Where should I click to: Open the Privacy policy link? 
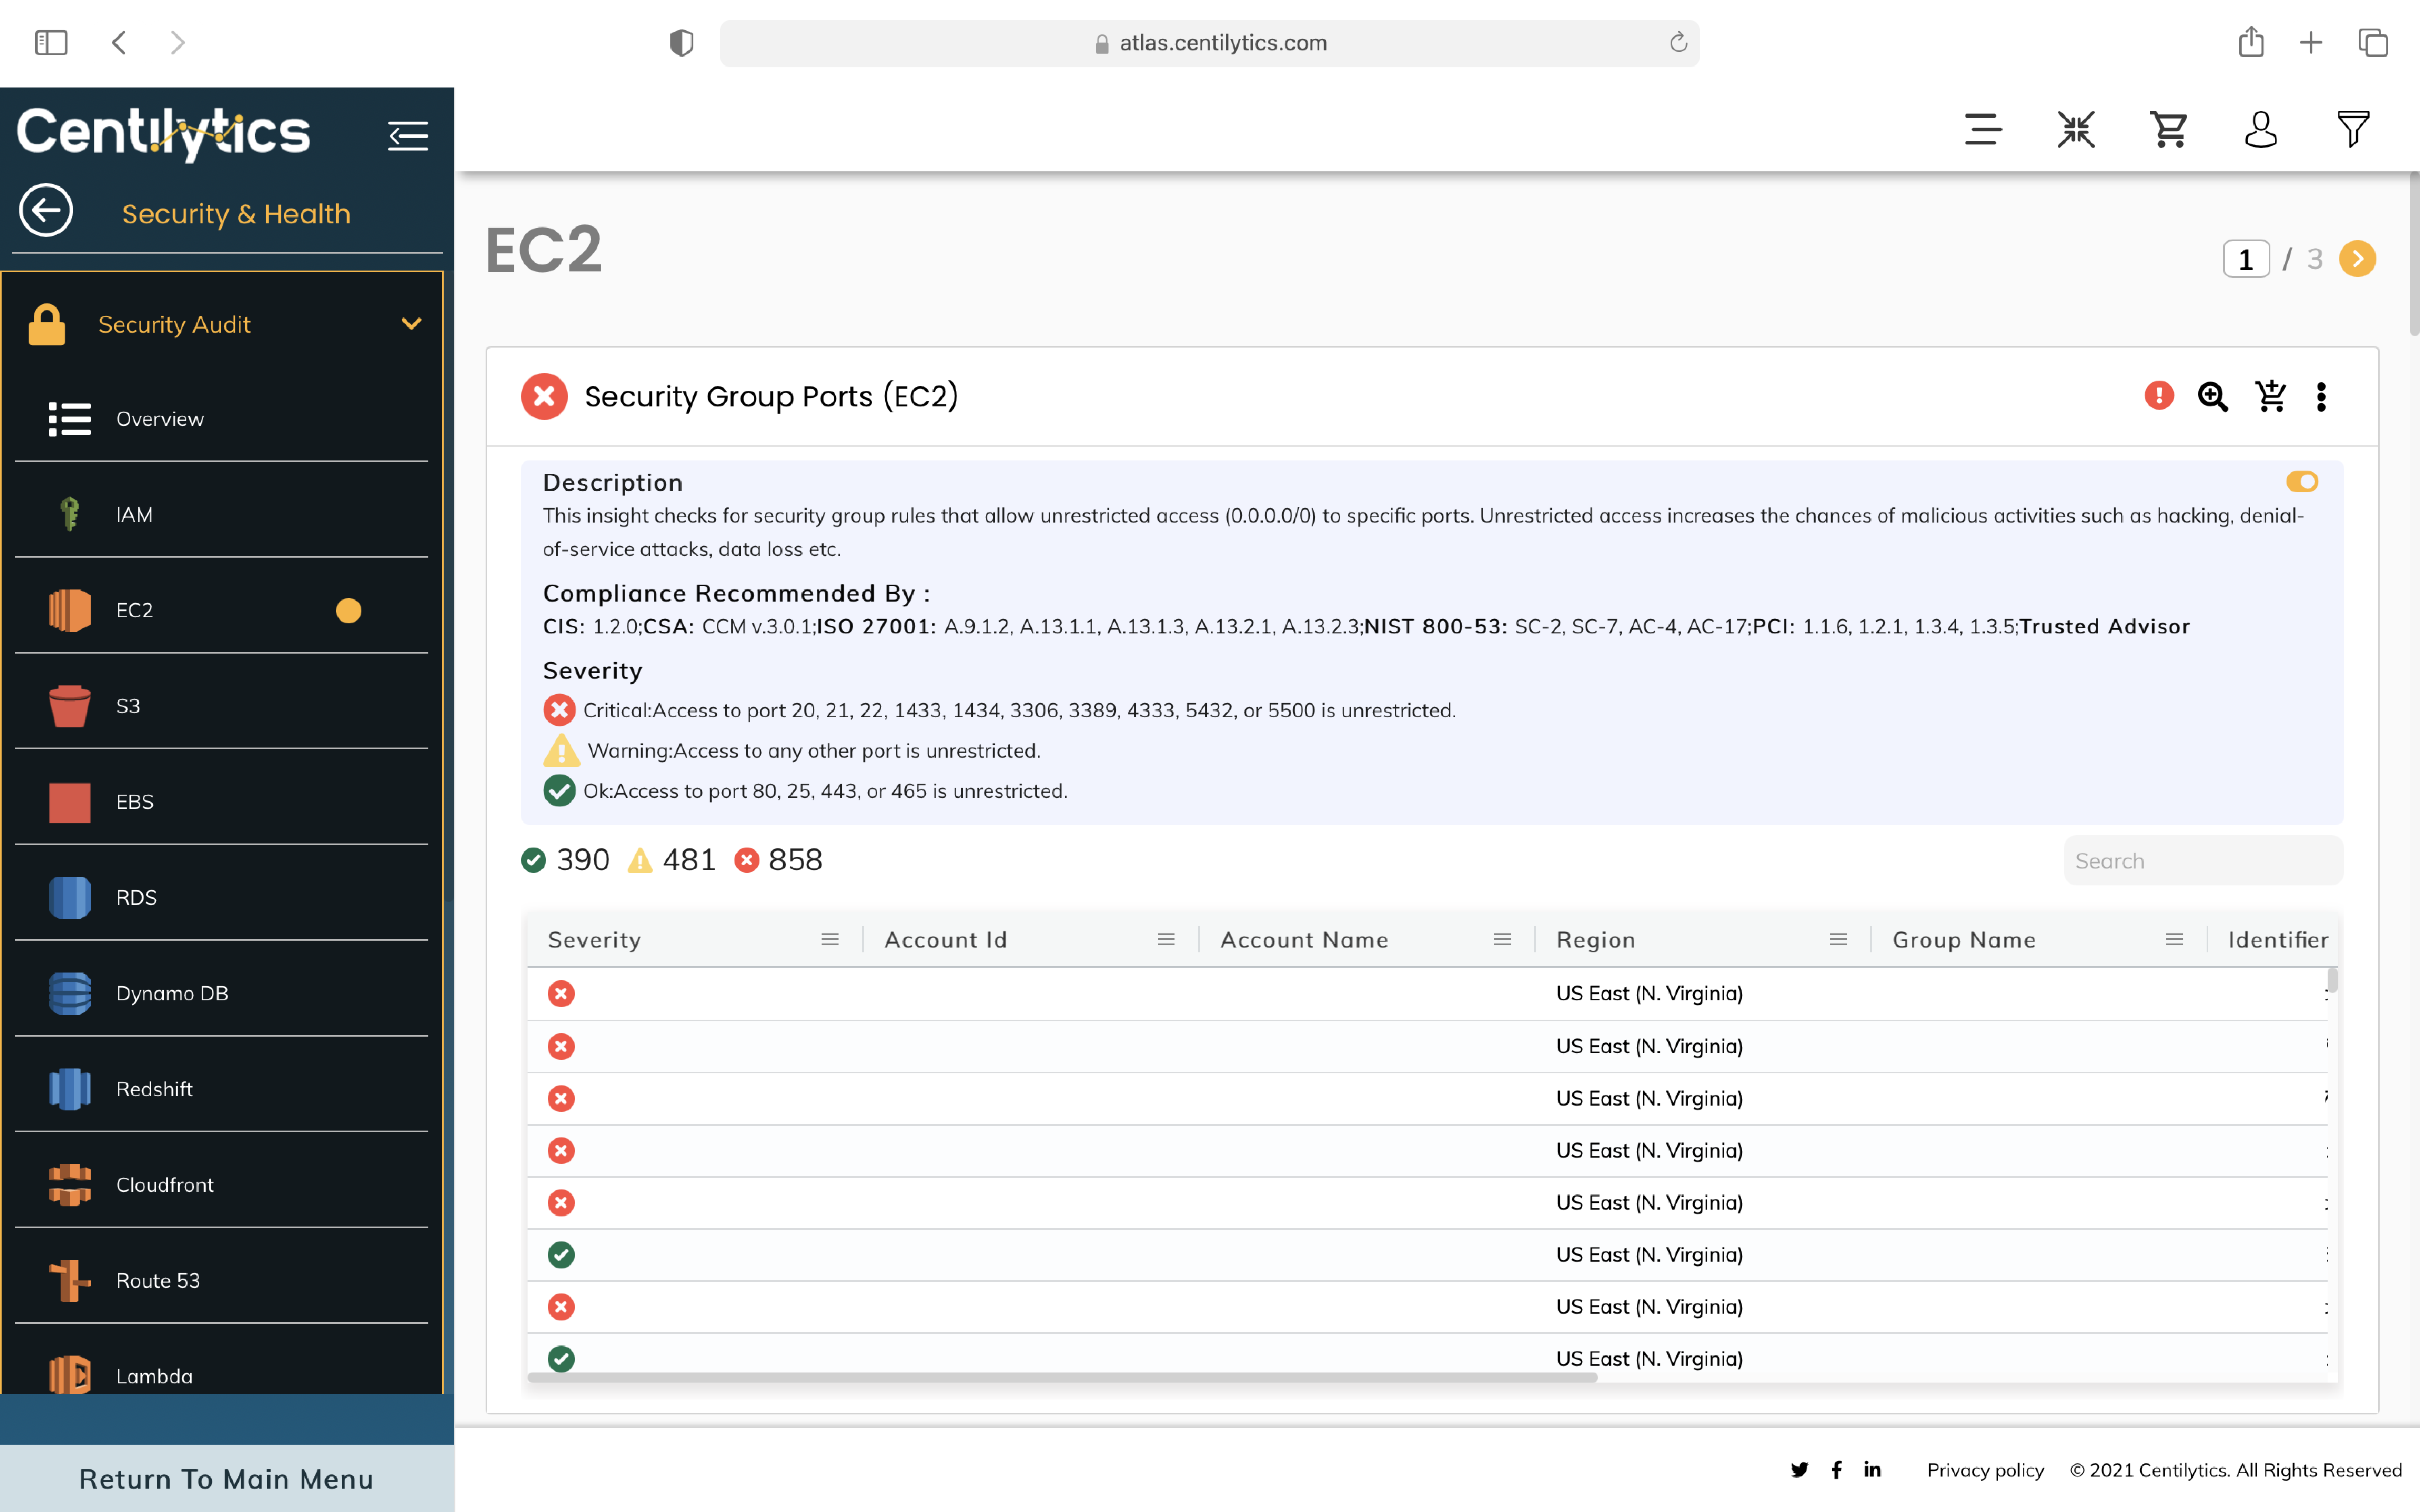tap(1985, 1470)
